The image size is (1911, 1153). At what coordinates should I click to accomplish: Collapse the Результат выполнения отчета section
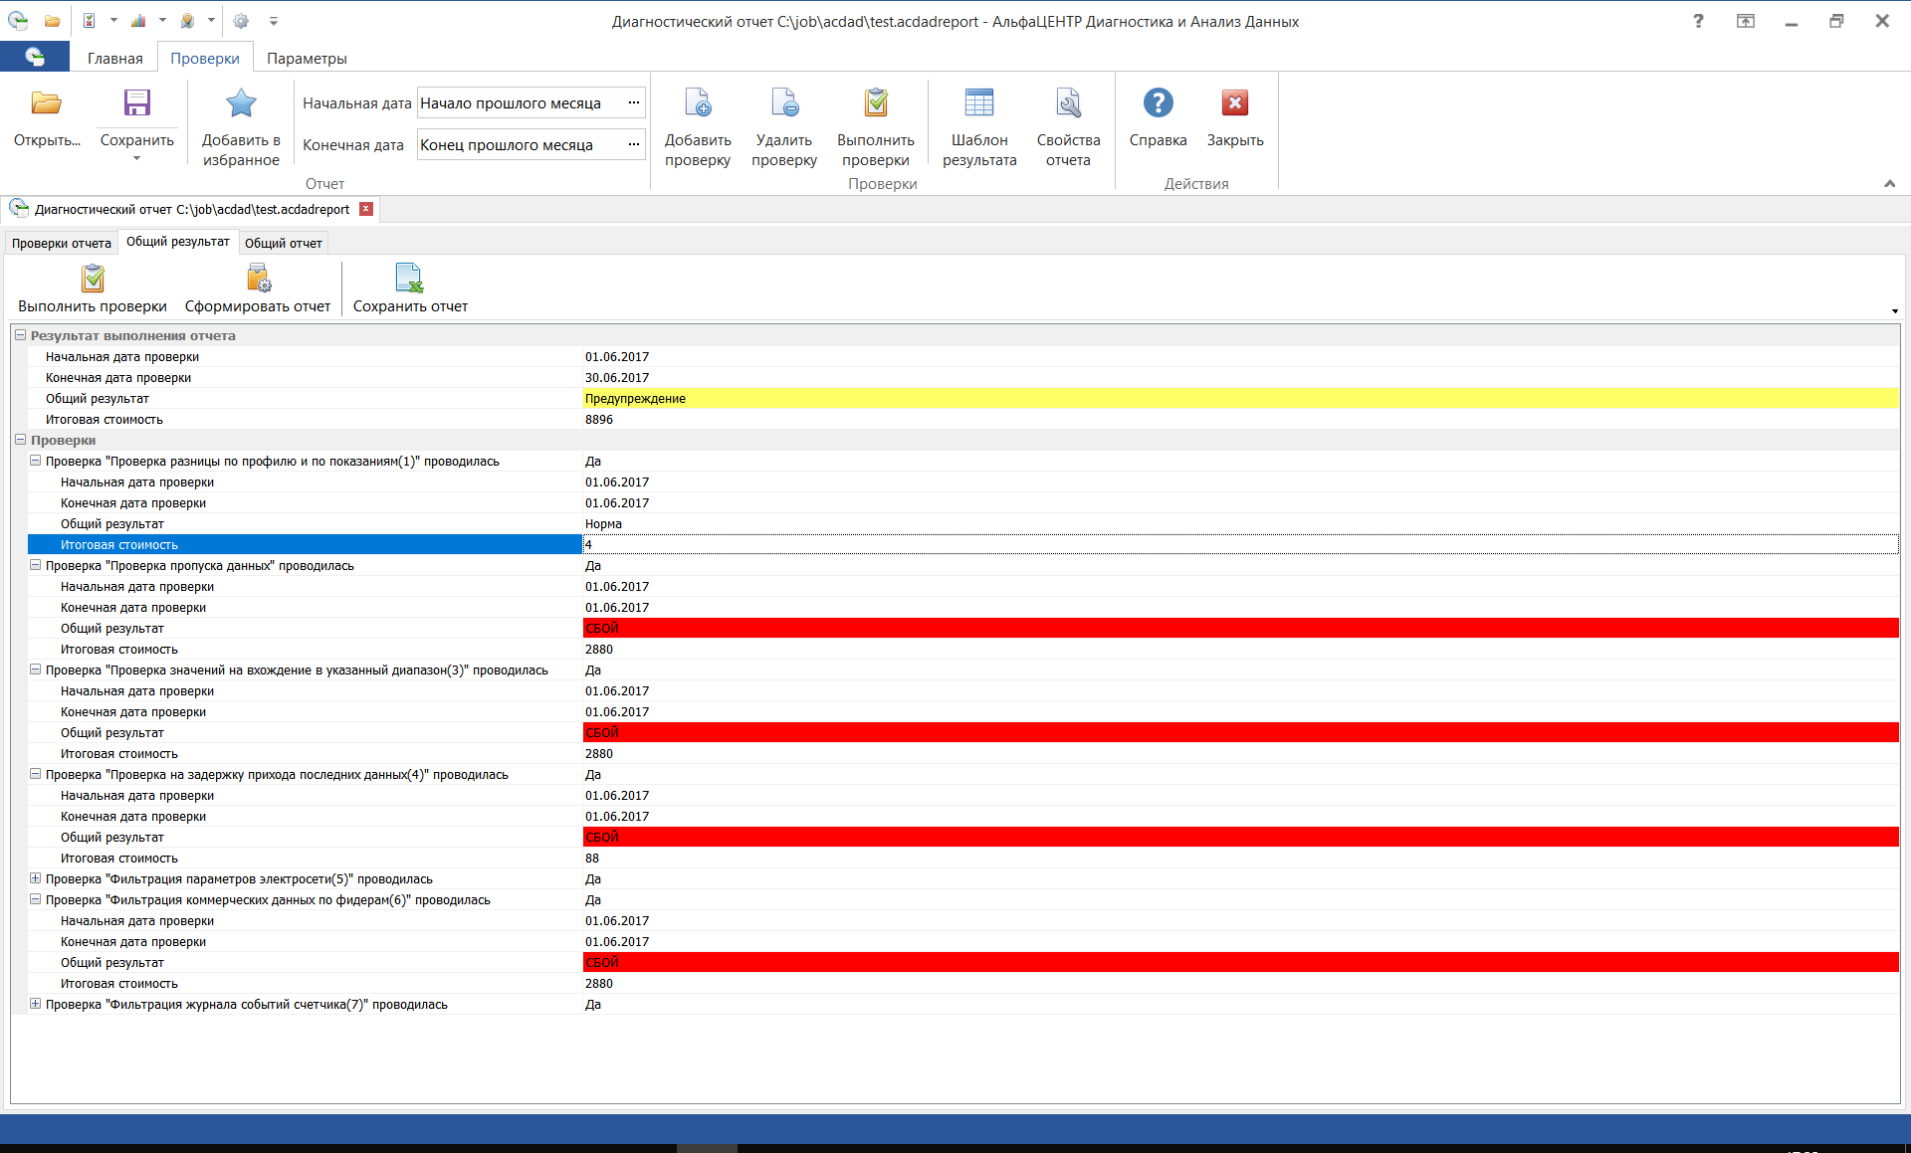tap(21, 335)
